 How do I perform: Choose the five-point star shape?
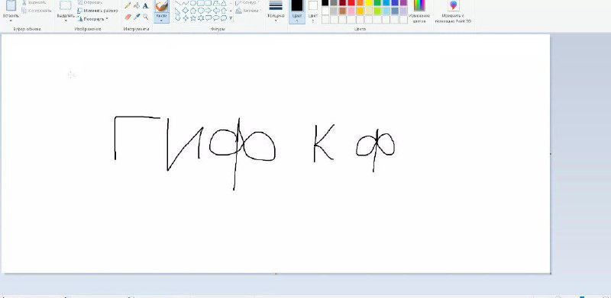coord(193,18)
